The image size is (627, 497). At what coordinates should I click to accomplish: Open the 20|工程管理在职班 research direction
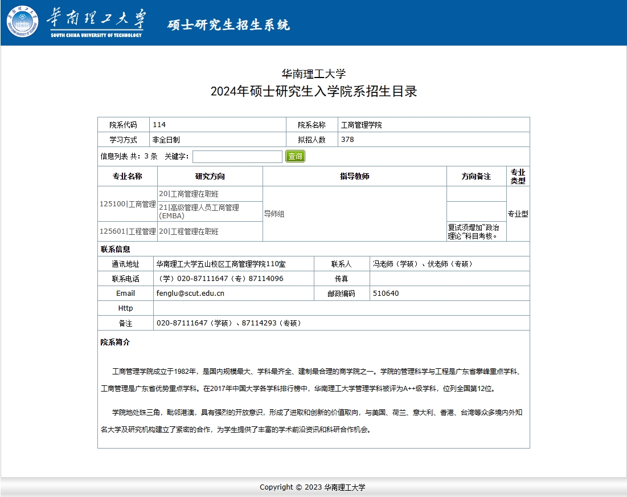coord(188,231)
